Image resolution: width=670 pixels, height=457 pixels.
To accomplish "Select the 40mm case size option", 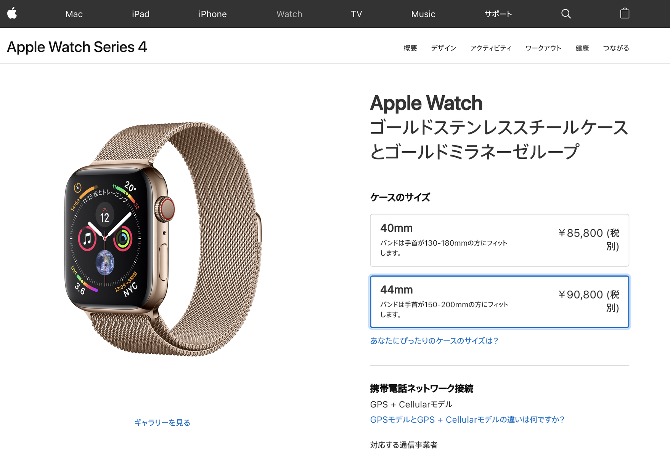I will [x=499, y=240].
